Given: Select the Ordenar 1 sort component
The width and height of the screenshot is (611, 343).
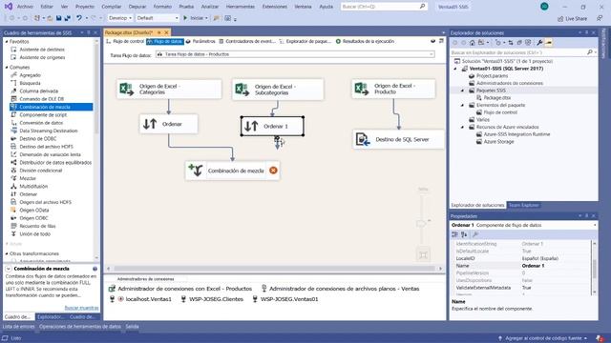Looking at the screenshot, I should (272, 126).
